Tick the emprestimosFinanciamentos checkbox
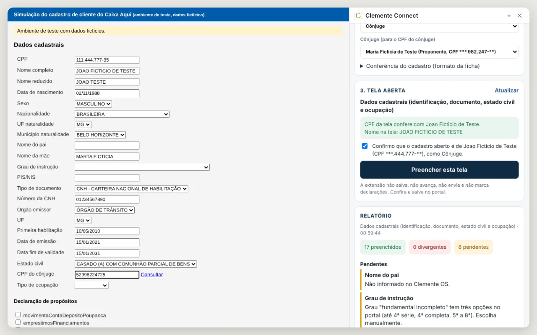This screenshot has width=537, height=335. 18,322
